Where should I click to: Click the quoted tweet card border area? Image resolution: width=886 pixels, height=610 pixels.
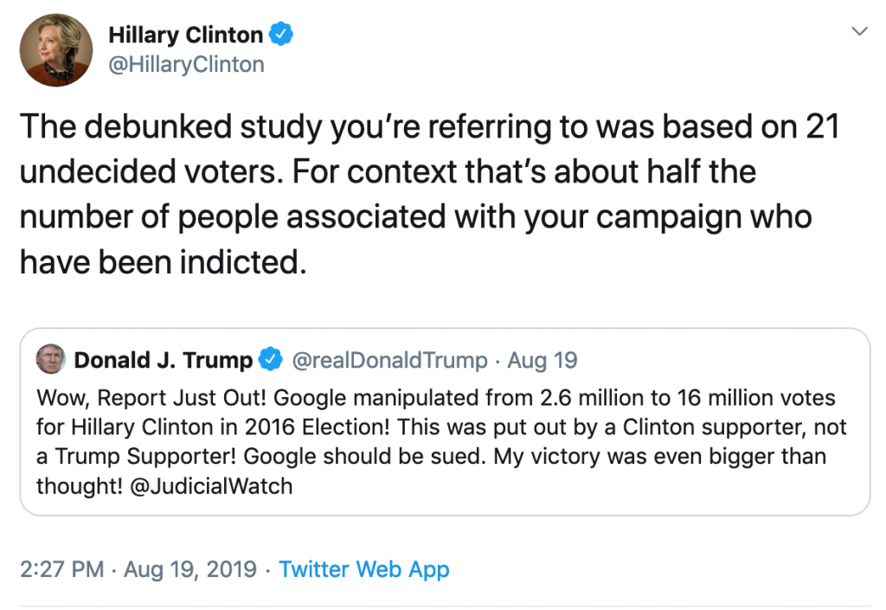(x=445, y=421)
